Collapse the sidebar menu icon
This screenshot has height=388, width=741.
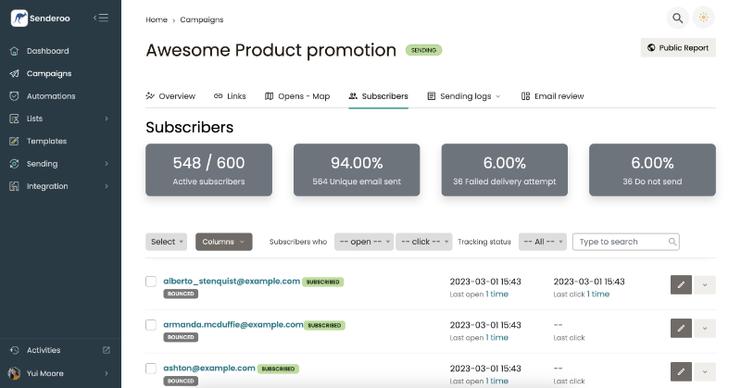pyautogui.click(x=101, y=18)
